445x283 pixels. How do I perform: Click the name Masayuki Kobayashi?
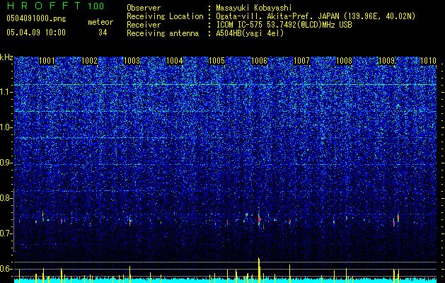coord(254,8)
